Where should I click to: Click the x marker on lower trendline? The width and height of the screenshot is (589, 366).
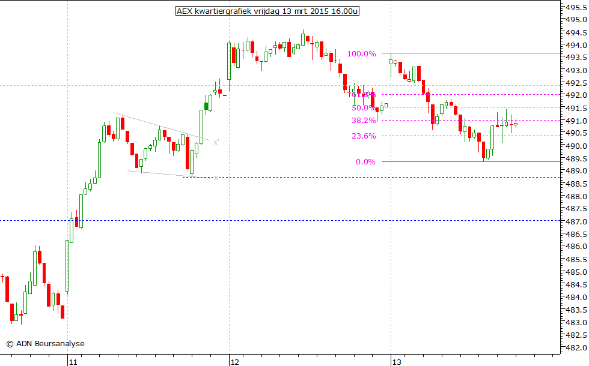coord(216,178)
